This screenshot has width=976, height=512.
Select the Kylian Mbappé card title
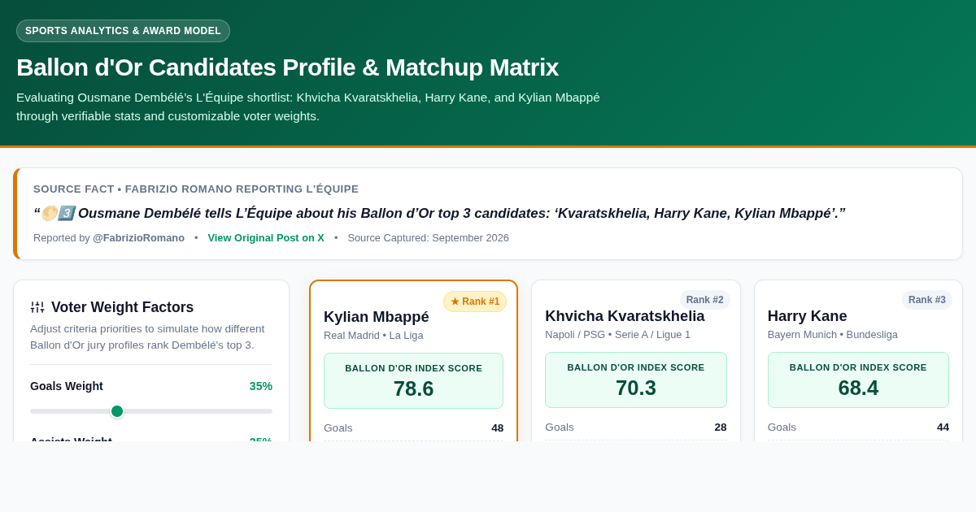pyautogui.click(x=377, y=317)
